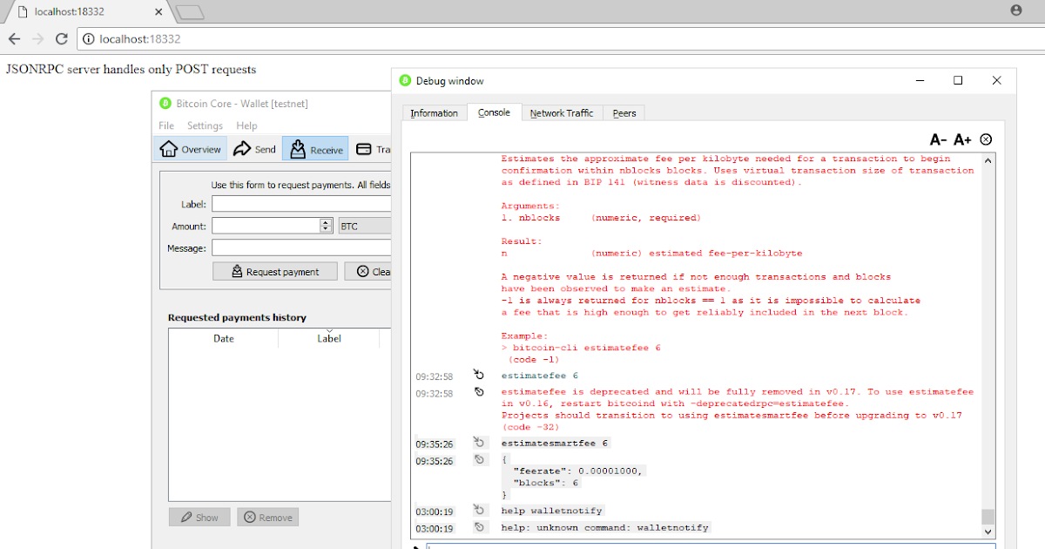Click the Bitcoin logo icon in Debug window title
This screenshot has height=549, width=1045.
405,80
